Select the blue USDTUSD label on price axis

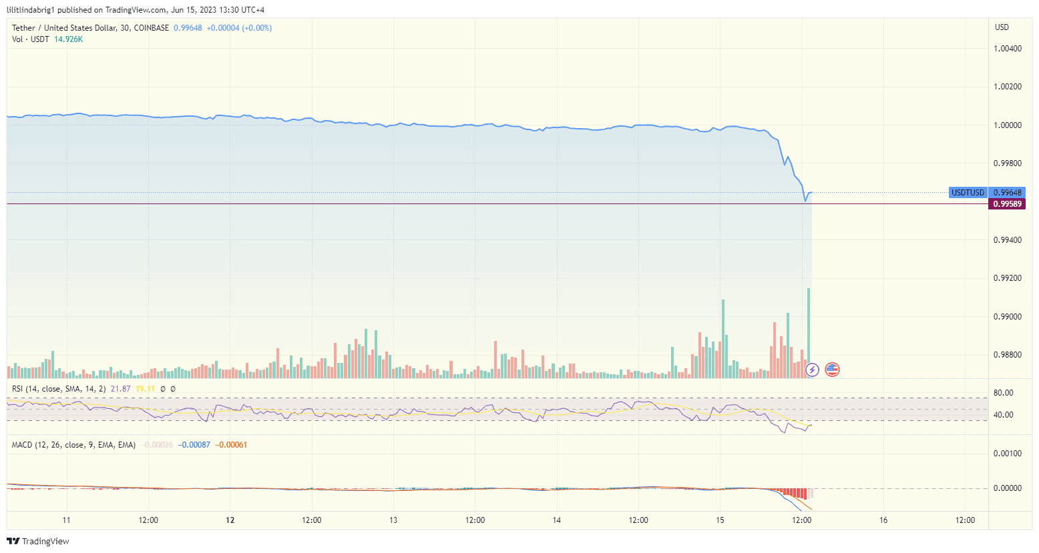coord(968,191)
